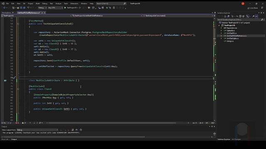Click the Save toolbar icon
This screenshot has height=149, width=266.
click(x=21, y=8)
